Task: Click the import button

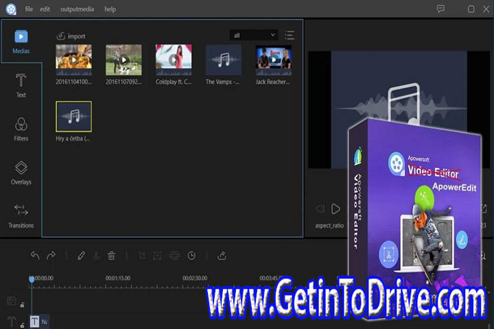Action: pos(71,36)
